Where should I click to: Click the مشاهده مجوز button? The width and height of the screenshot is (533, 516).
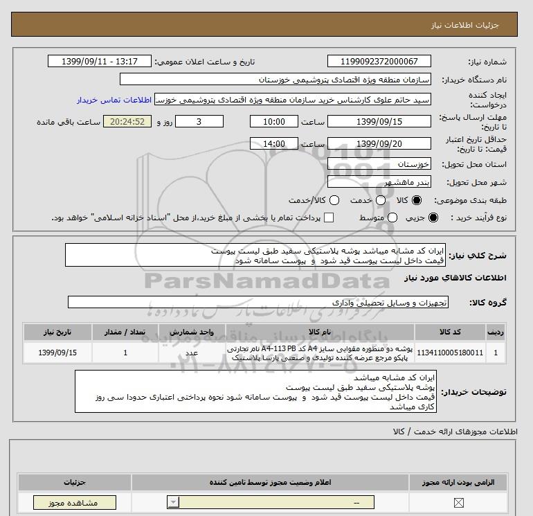pyautogui.click(x=75, y=503)
